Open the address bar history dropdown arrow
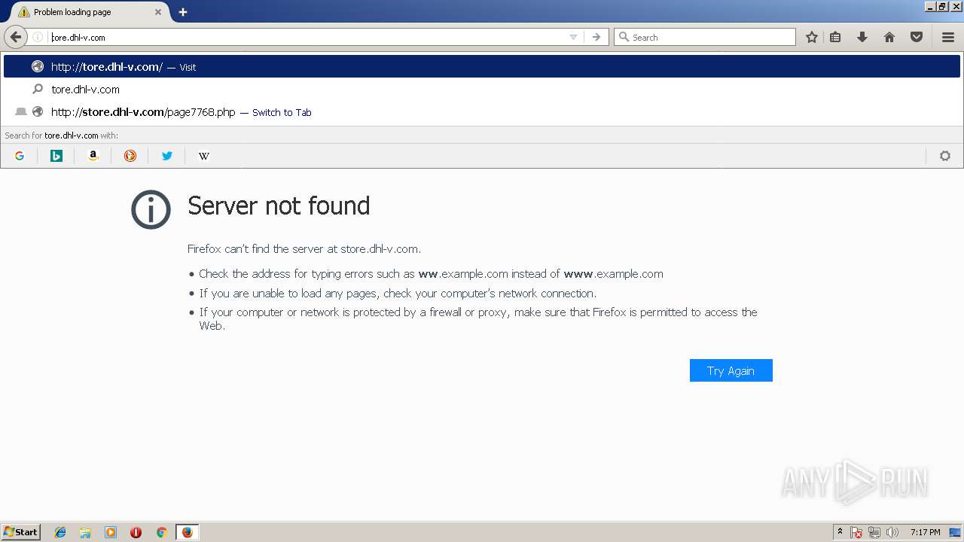964x542 pixels. [x=573, y=37]
